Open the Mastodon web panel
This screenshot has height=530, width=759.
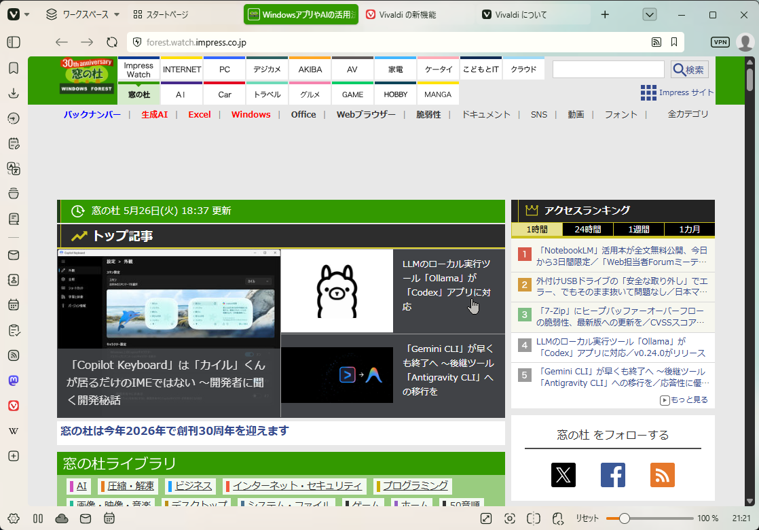pos(14,381)
